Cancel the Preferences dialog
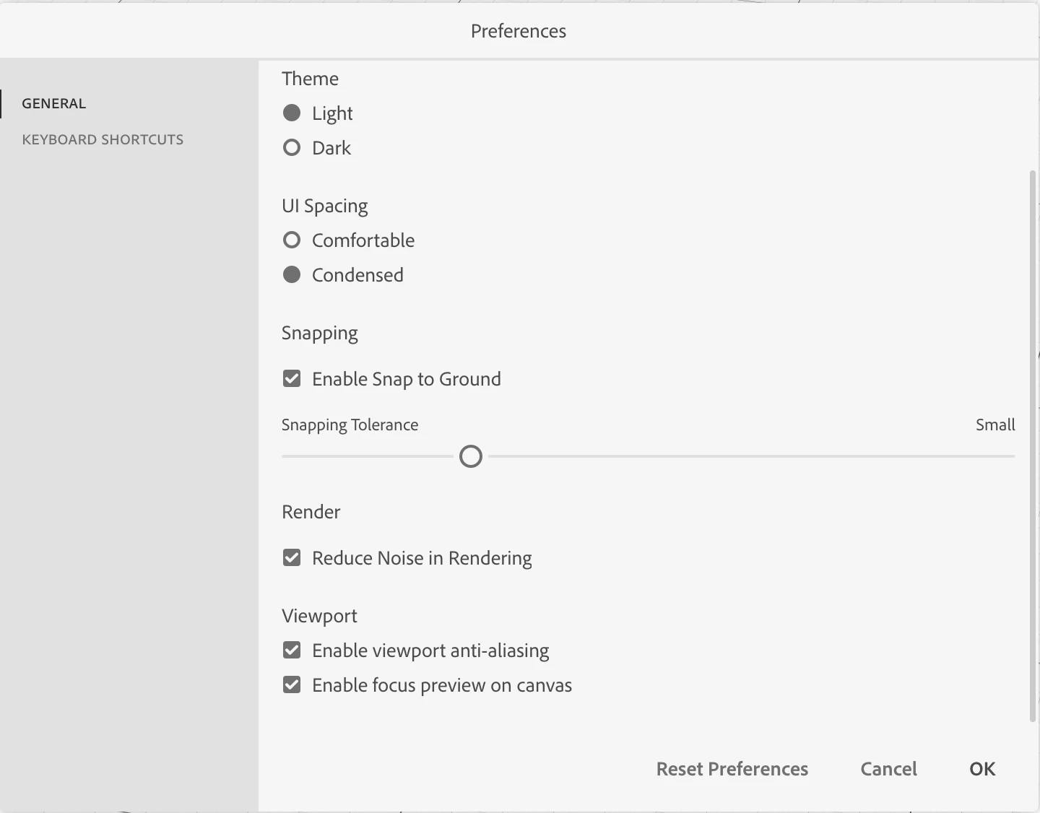The image size is (1040, 813). pyautogui.click(x=888, y=769)
